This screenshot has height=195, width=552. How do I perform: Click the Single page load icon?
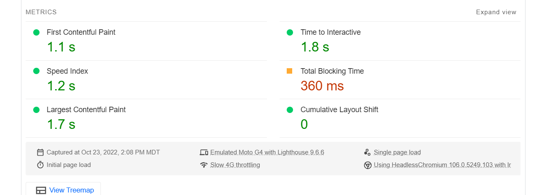pyautogui.click(x=367, y=152)
